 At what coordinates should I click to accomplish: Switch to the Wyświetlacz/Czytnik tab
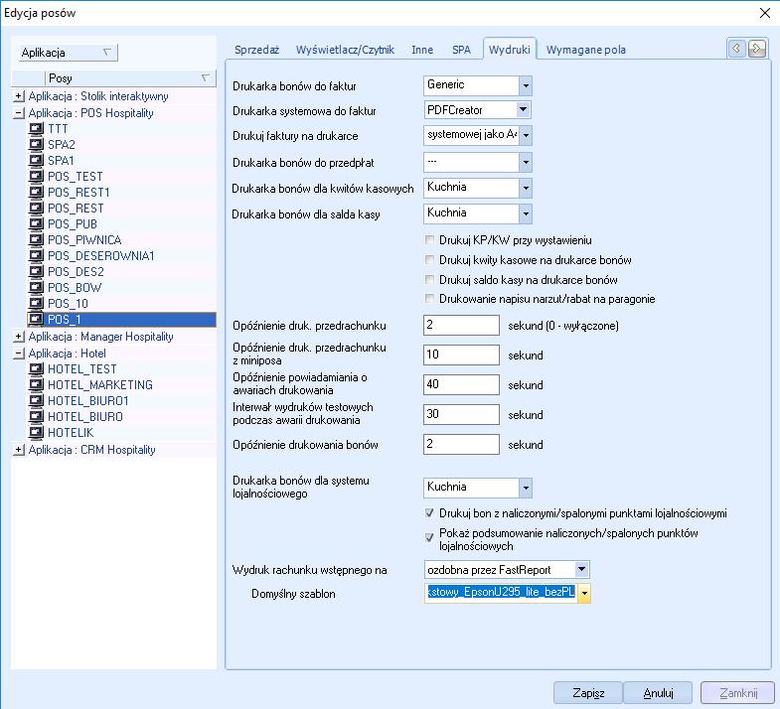pos(345,50)
